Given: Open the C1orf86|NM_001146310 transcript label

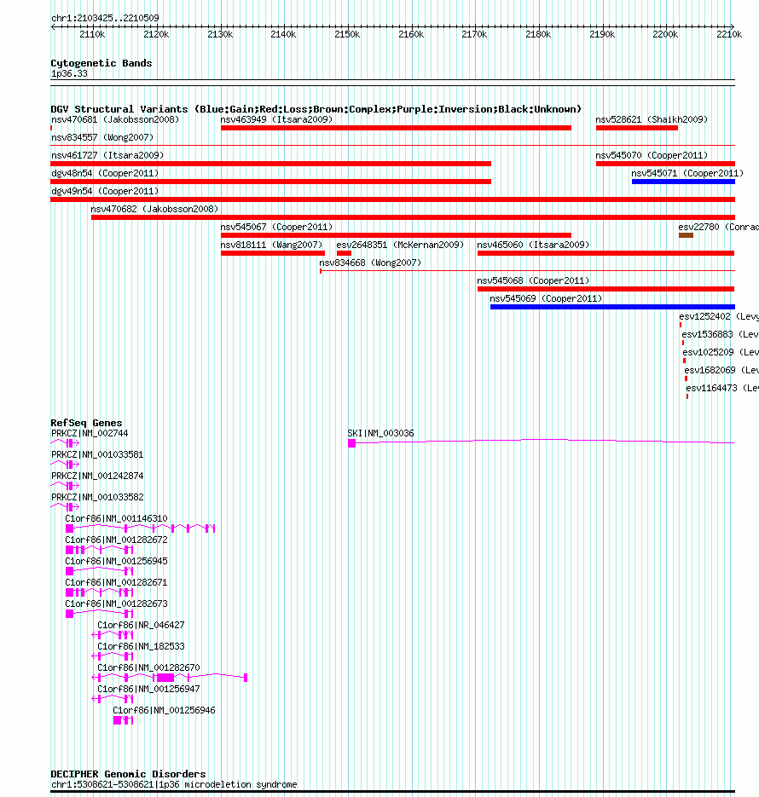Looking at the screenshot, I should pos(116,518).
